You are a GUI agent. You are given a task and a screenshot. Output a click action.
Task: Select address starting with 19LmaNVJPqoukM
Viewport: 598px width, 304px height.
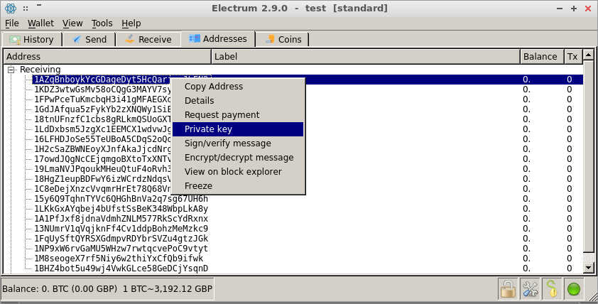pyautogui.click(x=102, y=168)
